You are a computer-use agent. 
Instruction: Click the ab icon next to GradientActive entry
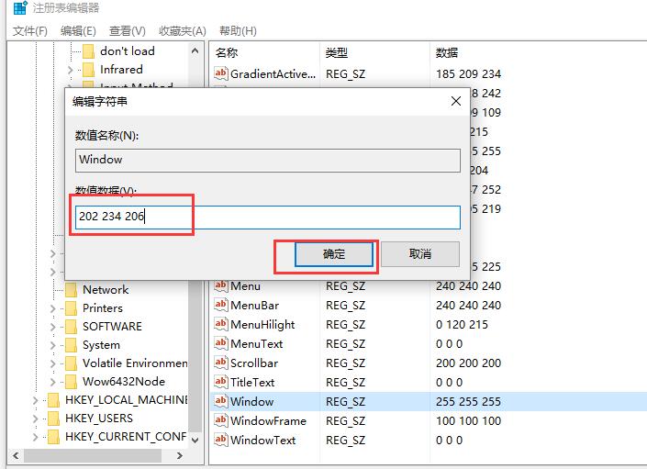pyautogui.click(x=220, y=73)
